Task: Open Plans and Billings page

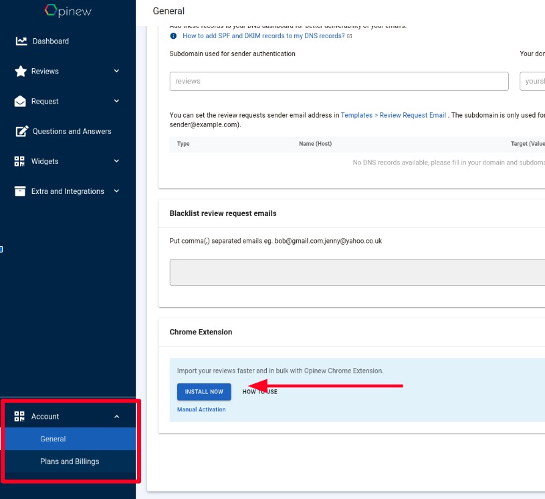Action: point(68,462)
